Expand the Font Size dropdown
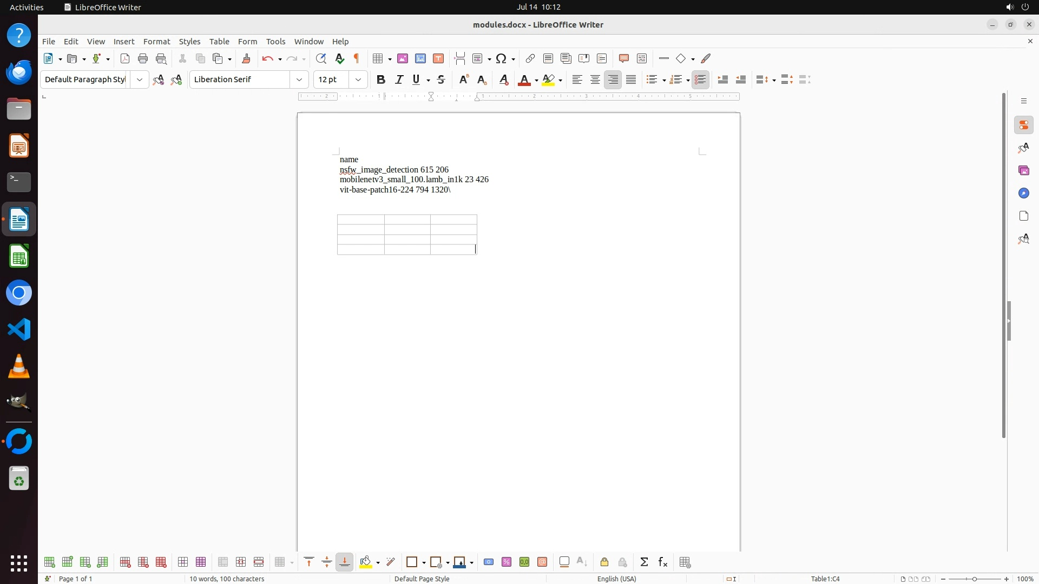Viewport: 1039px width, 584px height. pyautogui.click(x=358, y=79)
